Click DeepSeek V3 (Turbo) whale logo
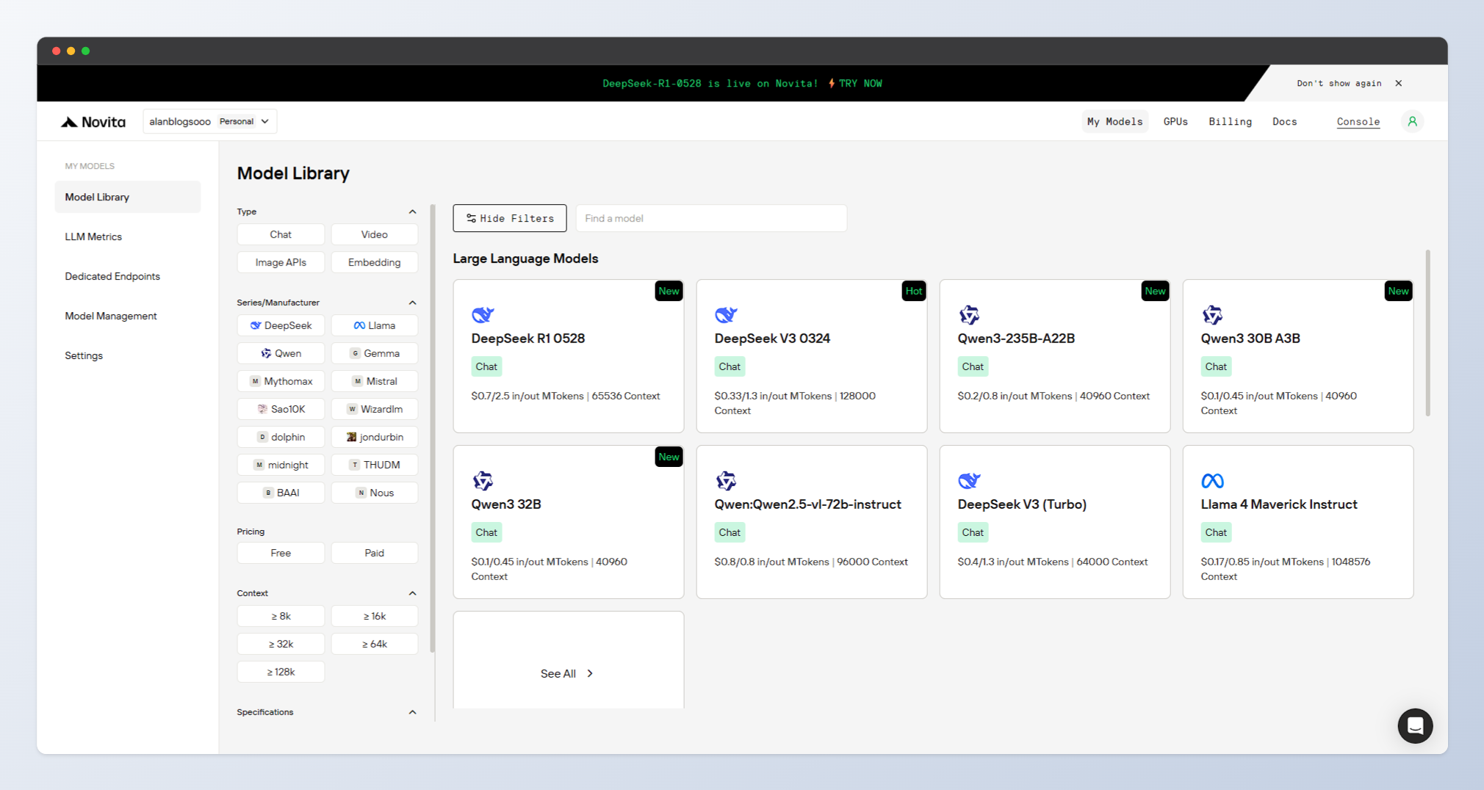The height and width of the screenshot is (790, 1484). 969,481
